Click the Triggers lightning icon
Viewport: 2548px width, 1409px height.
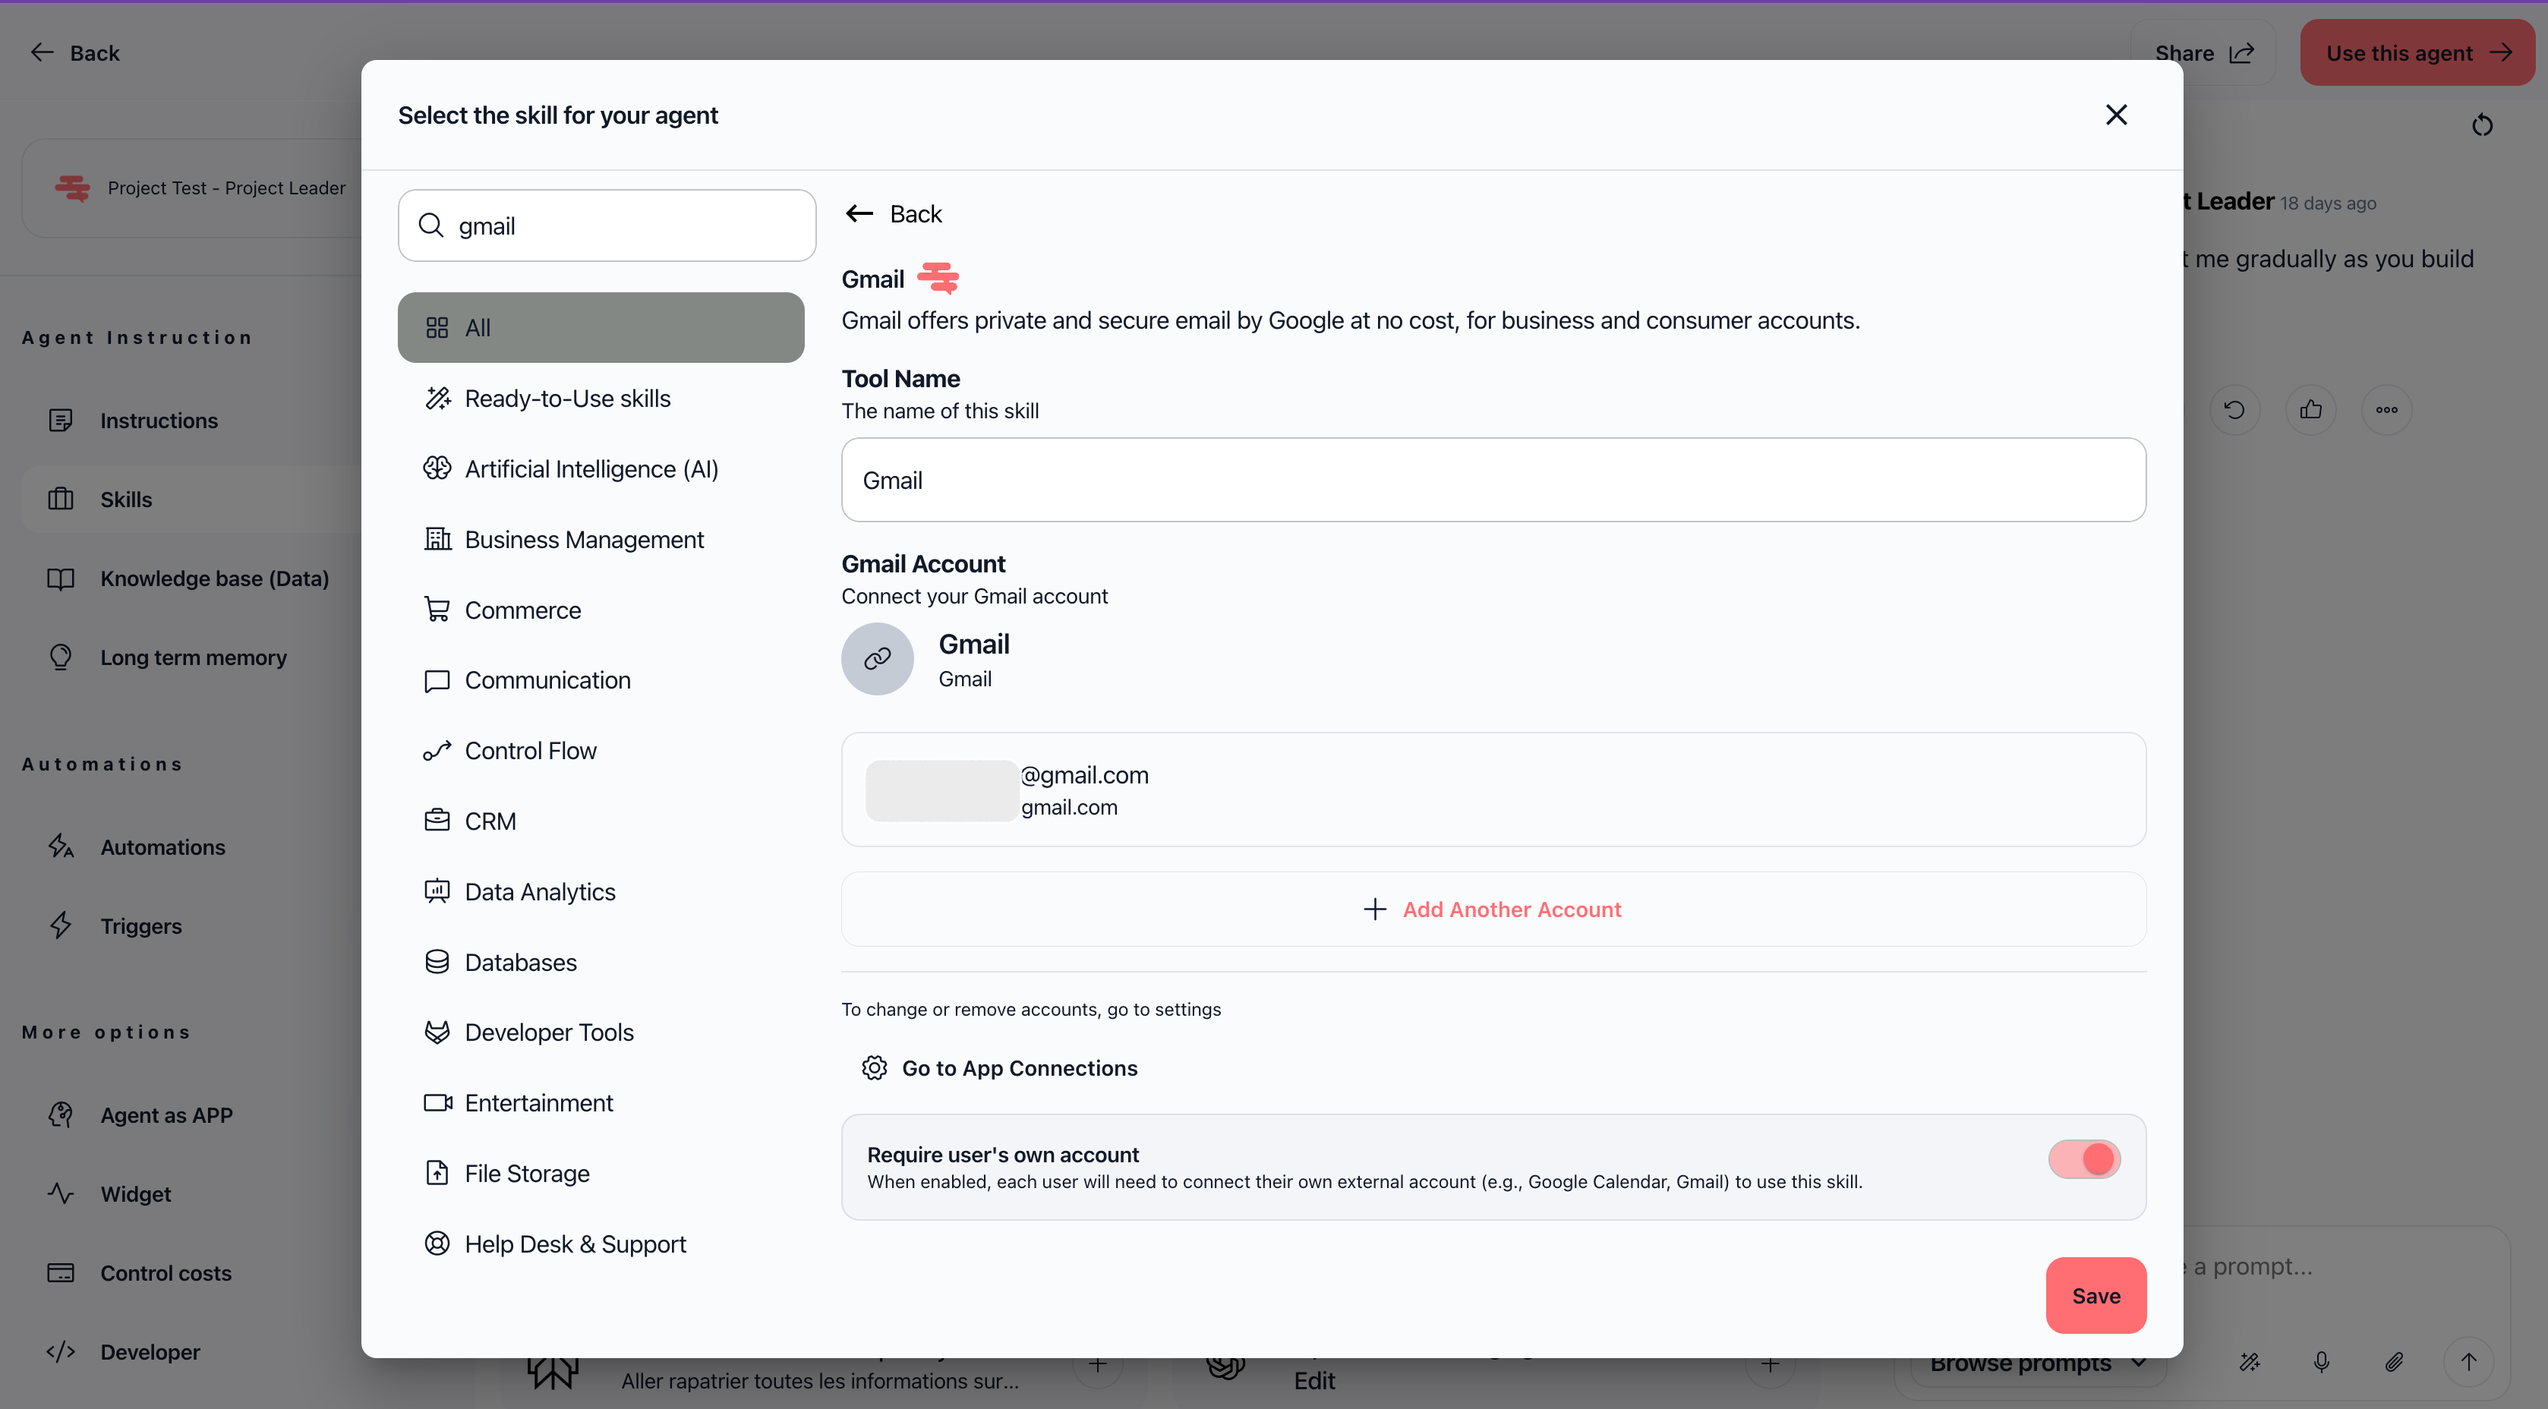60,925
